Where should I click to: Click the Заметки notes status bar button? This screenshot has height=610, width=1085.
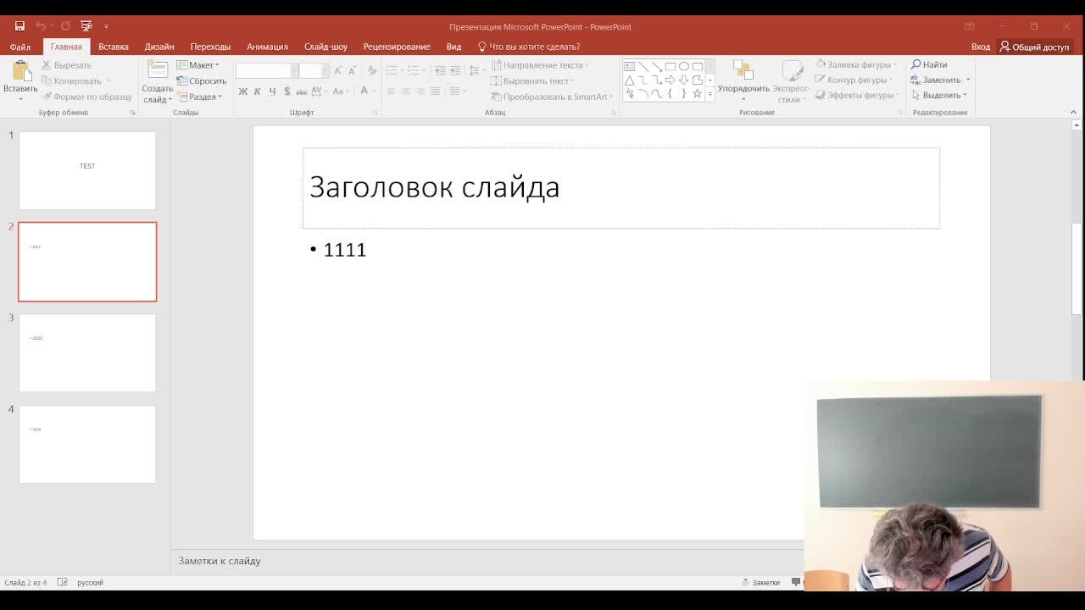point(760,582)
